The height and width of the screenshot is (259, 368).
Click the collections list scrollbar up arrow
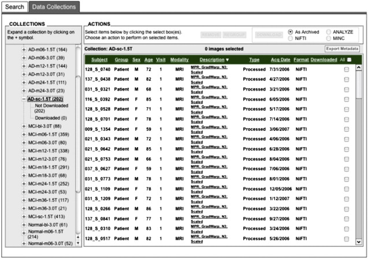77,47
